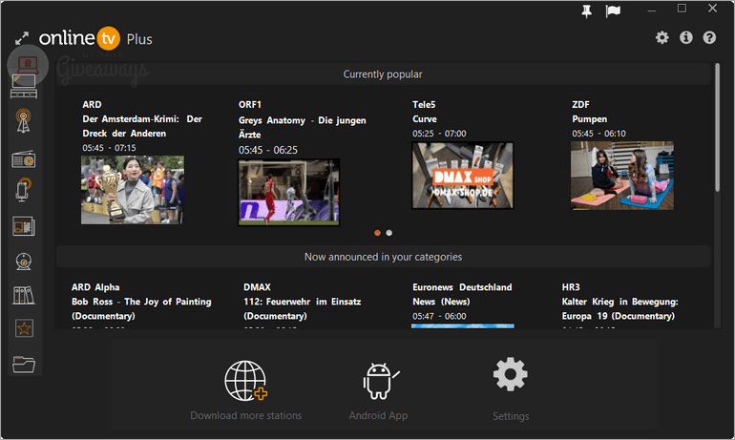This screenshot has width=735, height=440.
Task: Click Der Amsterdam-Krimi program title
Action: coord(142,126)
